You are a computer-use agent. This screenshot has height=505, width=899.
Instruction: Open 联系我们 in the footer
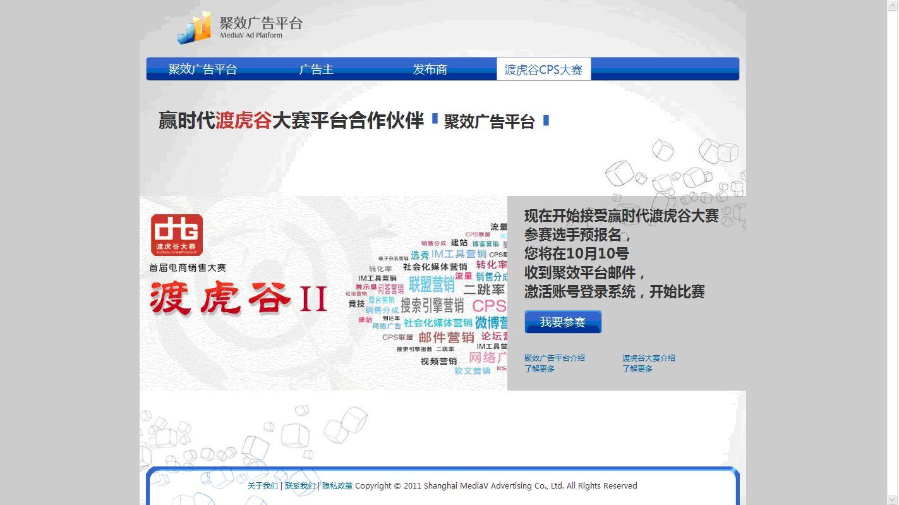pyautogui.click(x=299, y=486)
